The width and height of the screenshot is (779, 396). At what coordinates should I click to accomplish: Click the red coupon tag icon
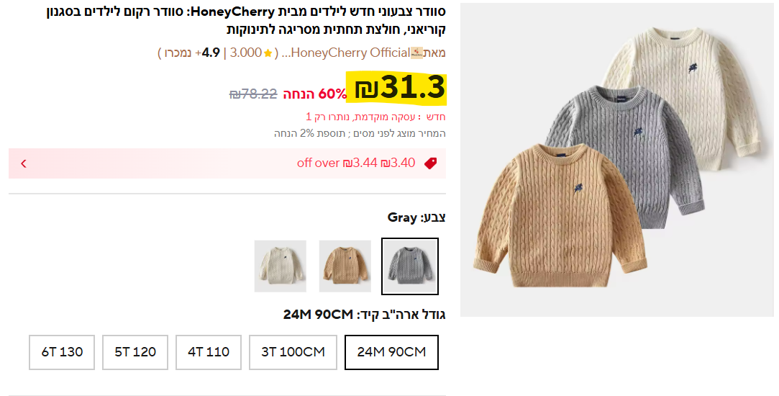point(430,163)
